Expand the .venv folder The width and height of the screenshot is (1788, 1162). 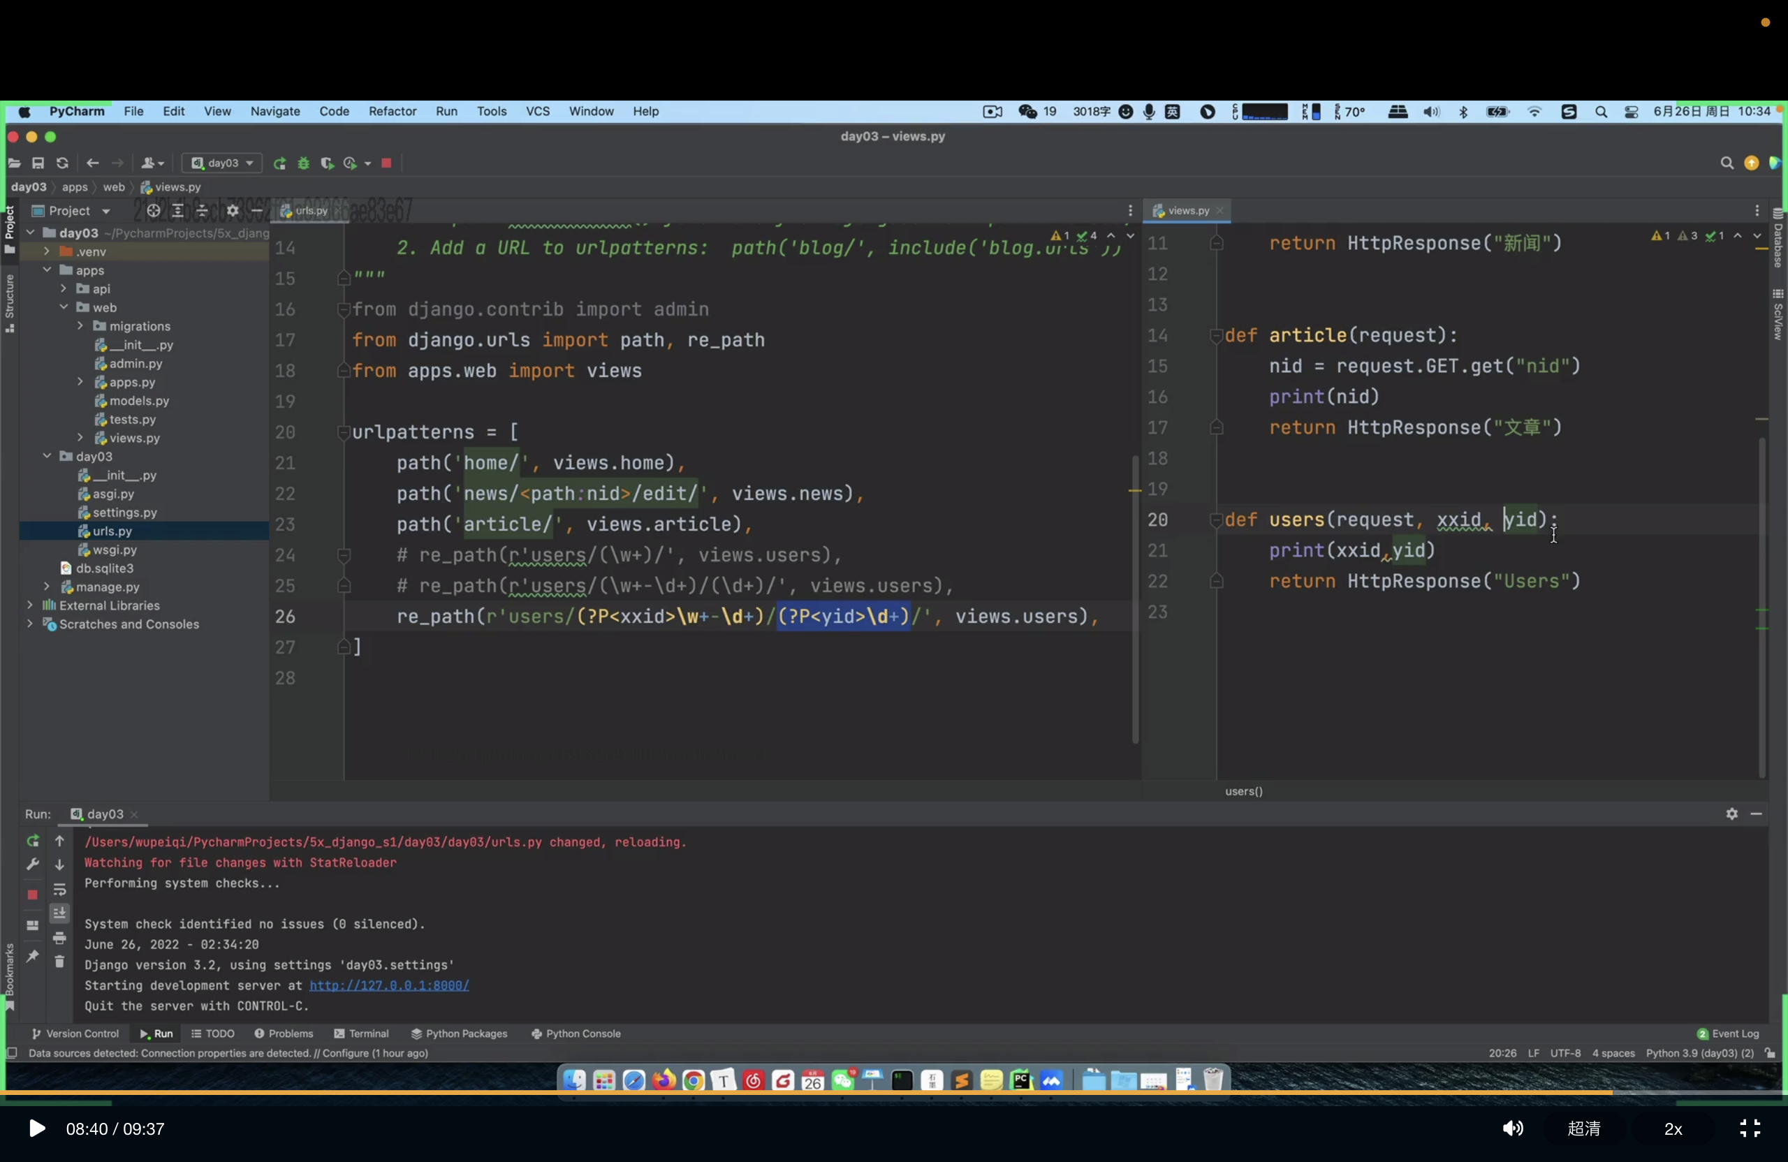(47, 251)
